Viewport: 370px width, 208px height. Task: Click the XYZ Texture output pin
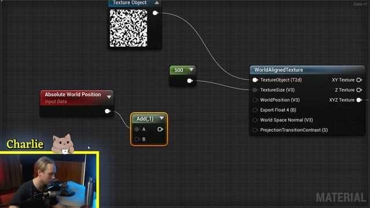pyautogui.click(x=359, y=100)
